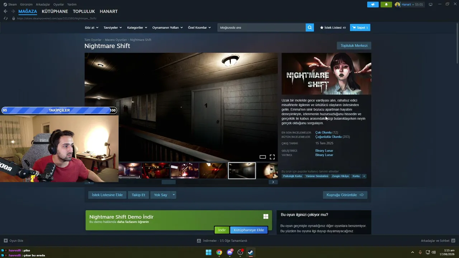Open the green notifications bell

[386, 4]
